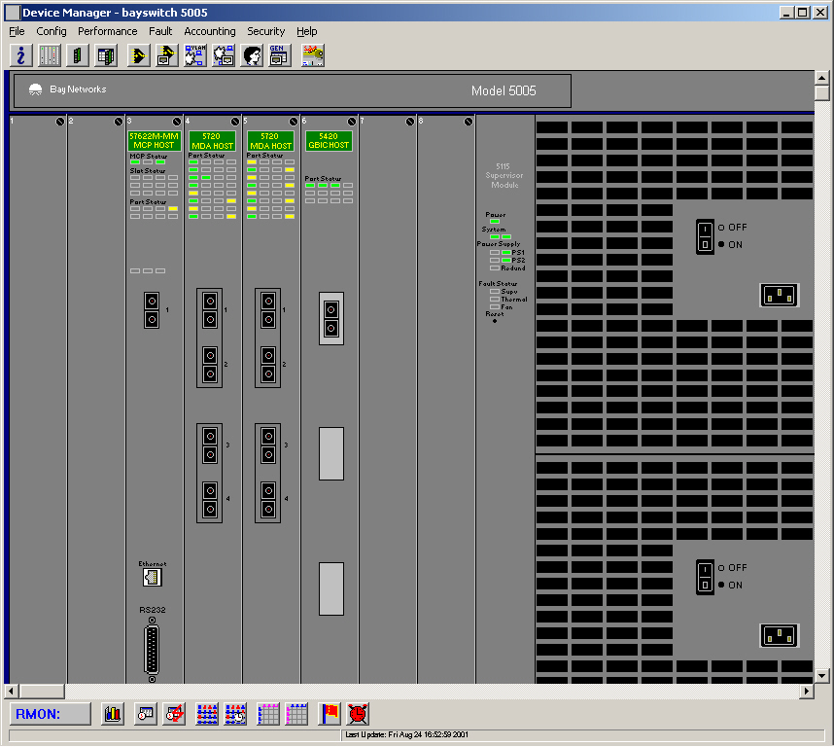Open the Fault menu

(x=160, y=31)
